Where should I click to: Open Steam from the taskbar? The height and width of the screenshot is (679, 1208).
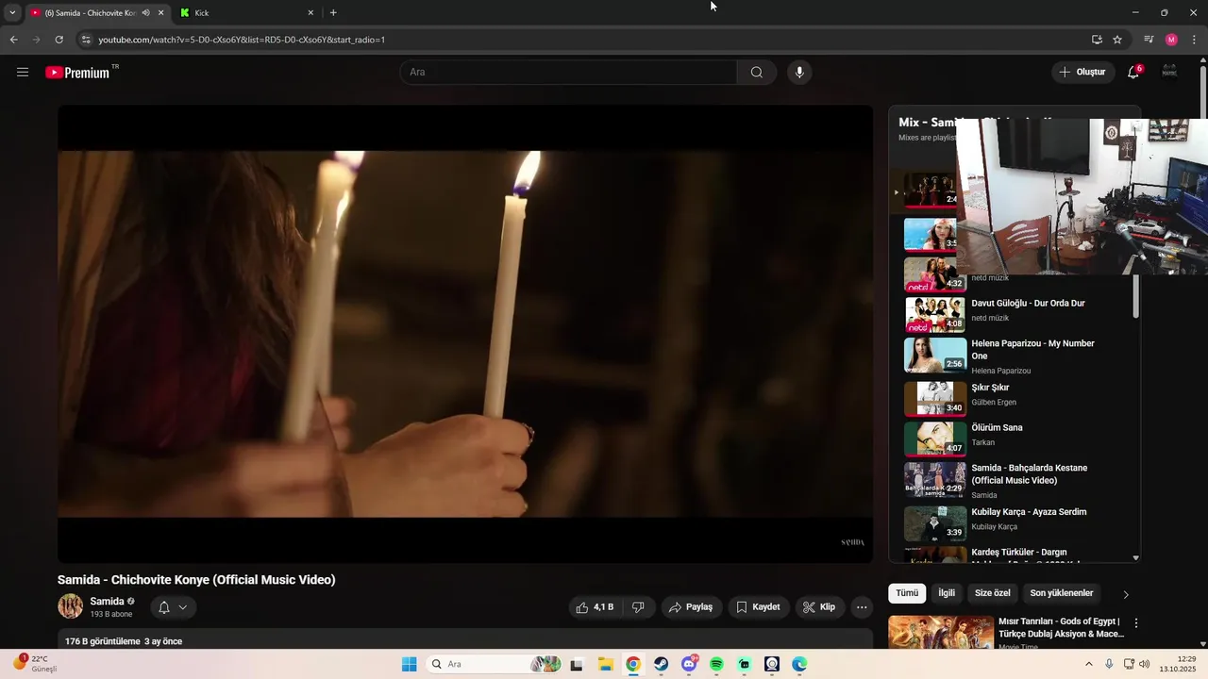click(x=661, y=664)
